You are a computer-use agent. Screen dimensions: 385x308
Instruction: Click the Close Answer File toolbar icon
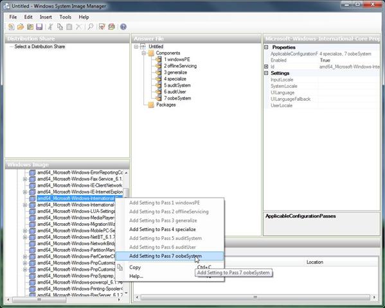tap(30, 27)
